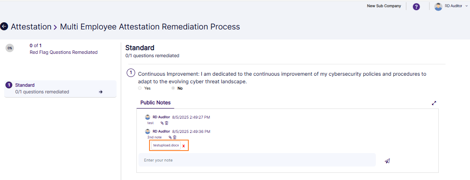Click the 0% progress indicator circle
Viewport: 470px width, 180px height.
(9, 48)
